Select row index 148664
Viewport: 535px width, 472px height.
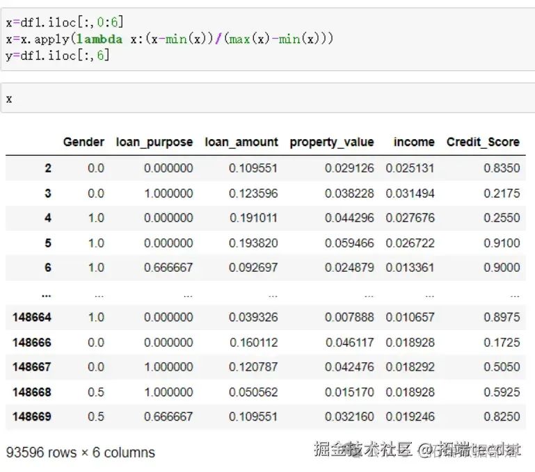tap(32, 317)
